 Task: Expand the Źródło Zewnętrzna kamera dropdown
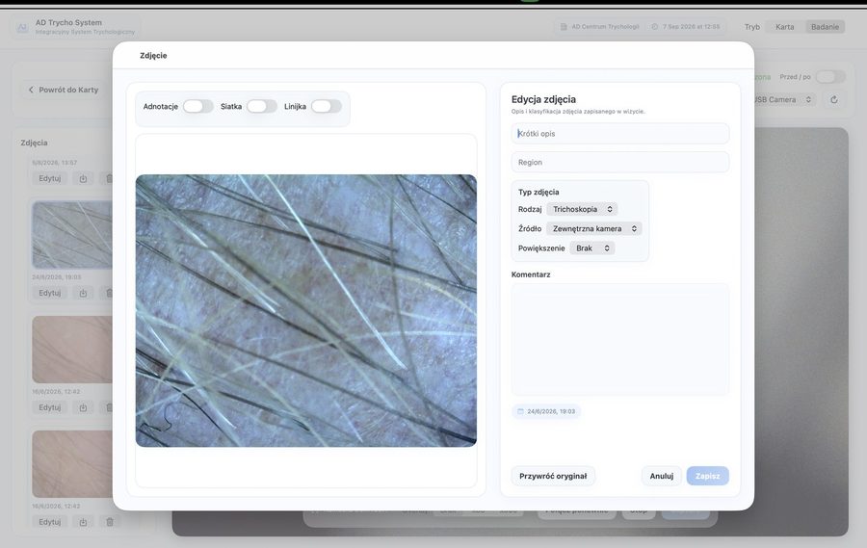point(593,228)
